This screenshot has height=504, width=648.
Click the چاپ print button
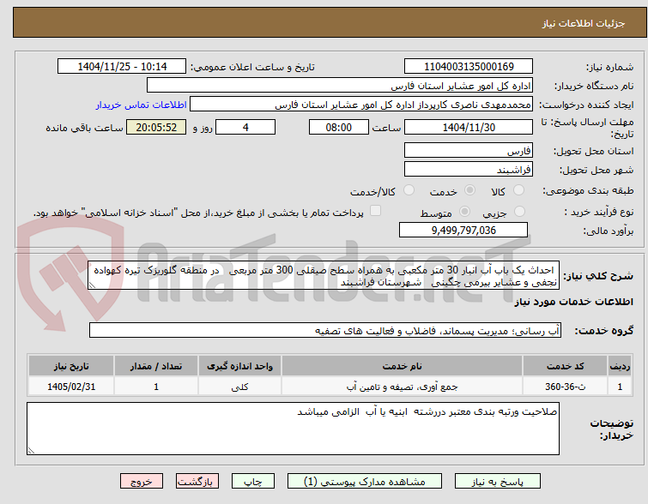pyautogui.click(x=253, y=482)
